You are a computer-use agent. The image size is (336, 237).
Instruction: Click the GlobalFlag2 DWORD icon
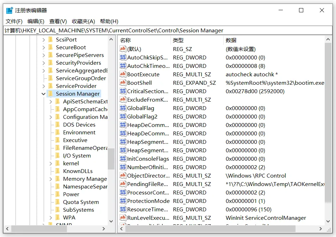123,116
